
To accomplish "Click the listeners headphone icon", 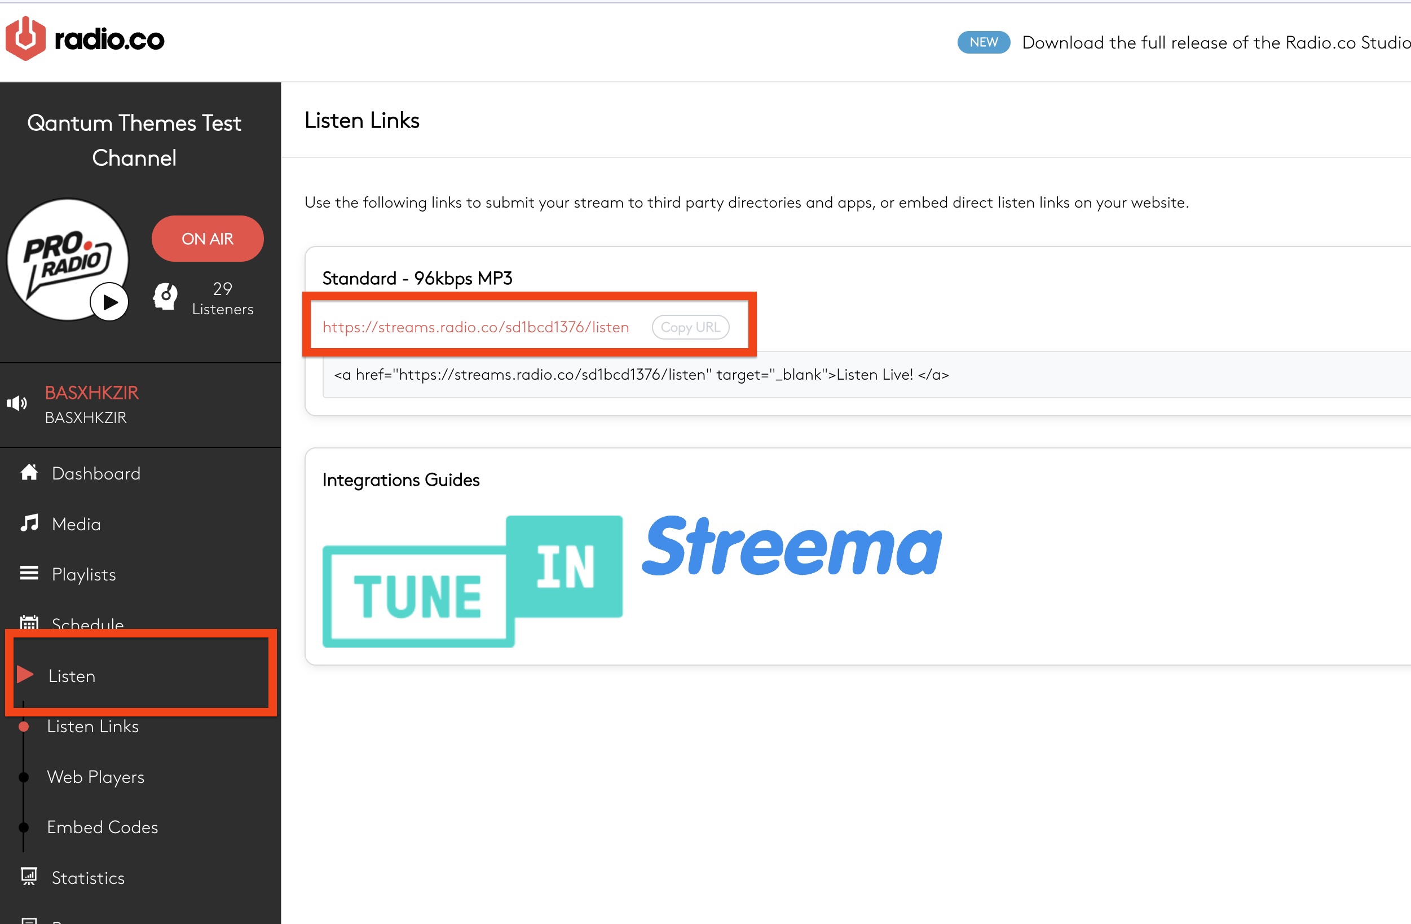I will [165, 296].
